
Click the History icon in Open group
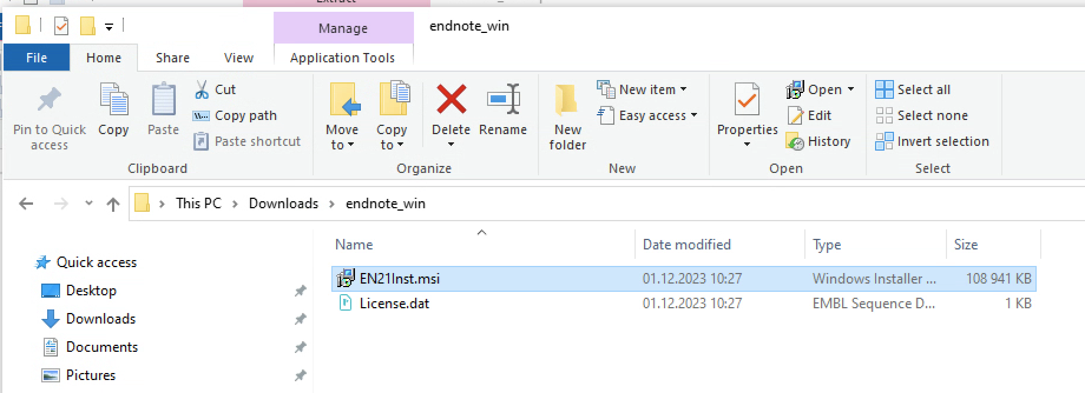click(x=795, y=142)
